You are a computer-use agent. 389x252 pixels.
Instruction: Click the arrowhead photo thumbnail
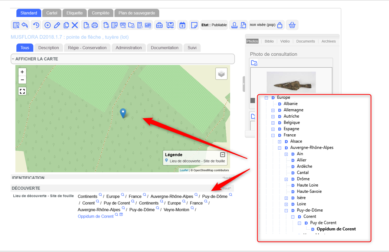291,82
